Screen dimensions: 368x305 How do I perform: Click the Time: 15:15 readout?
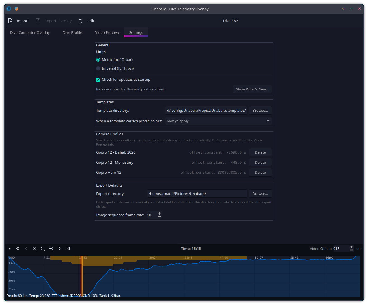click(191, 249)
